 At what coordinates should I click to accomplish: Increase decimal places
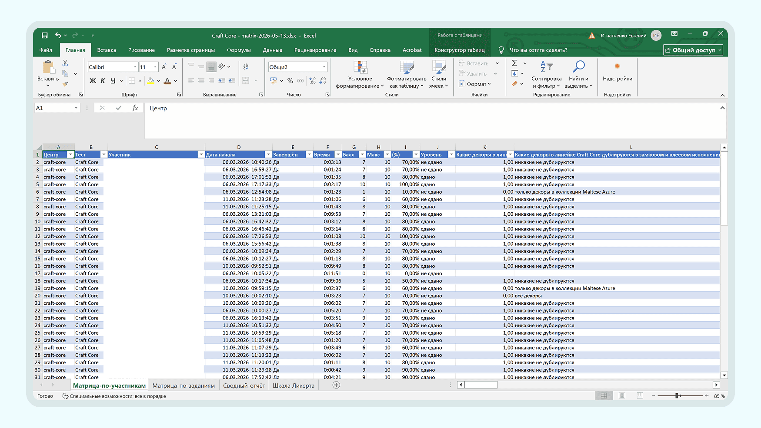[313, 81]
